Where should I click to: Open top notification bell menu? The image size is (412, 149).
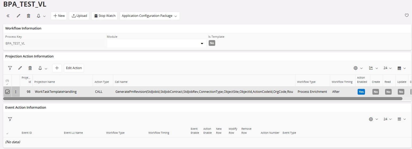coord(41,16)
